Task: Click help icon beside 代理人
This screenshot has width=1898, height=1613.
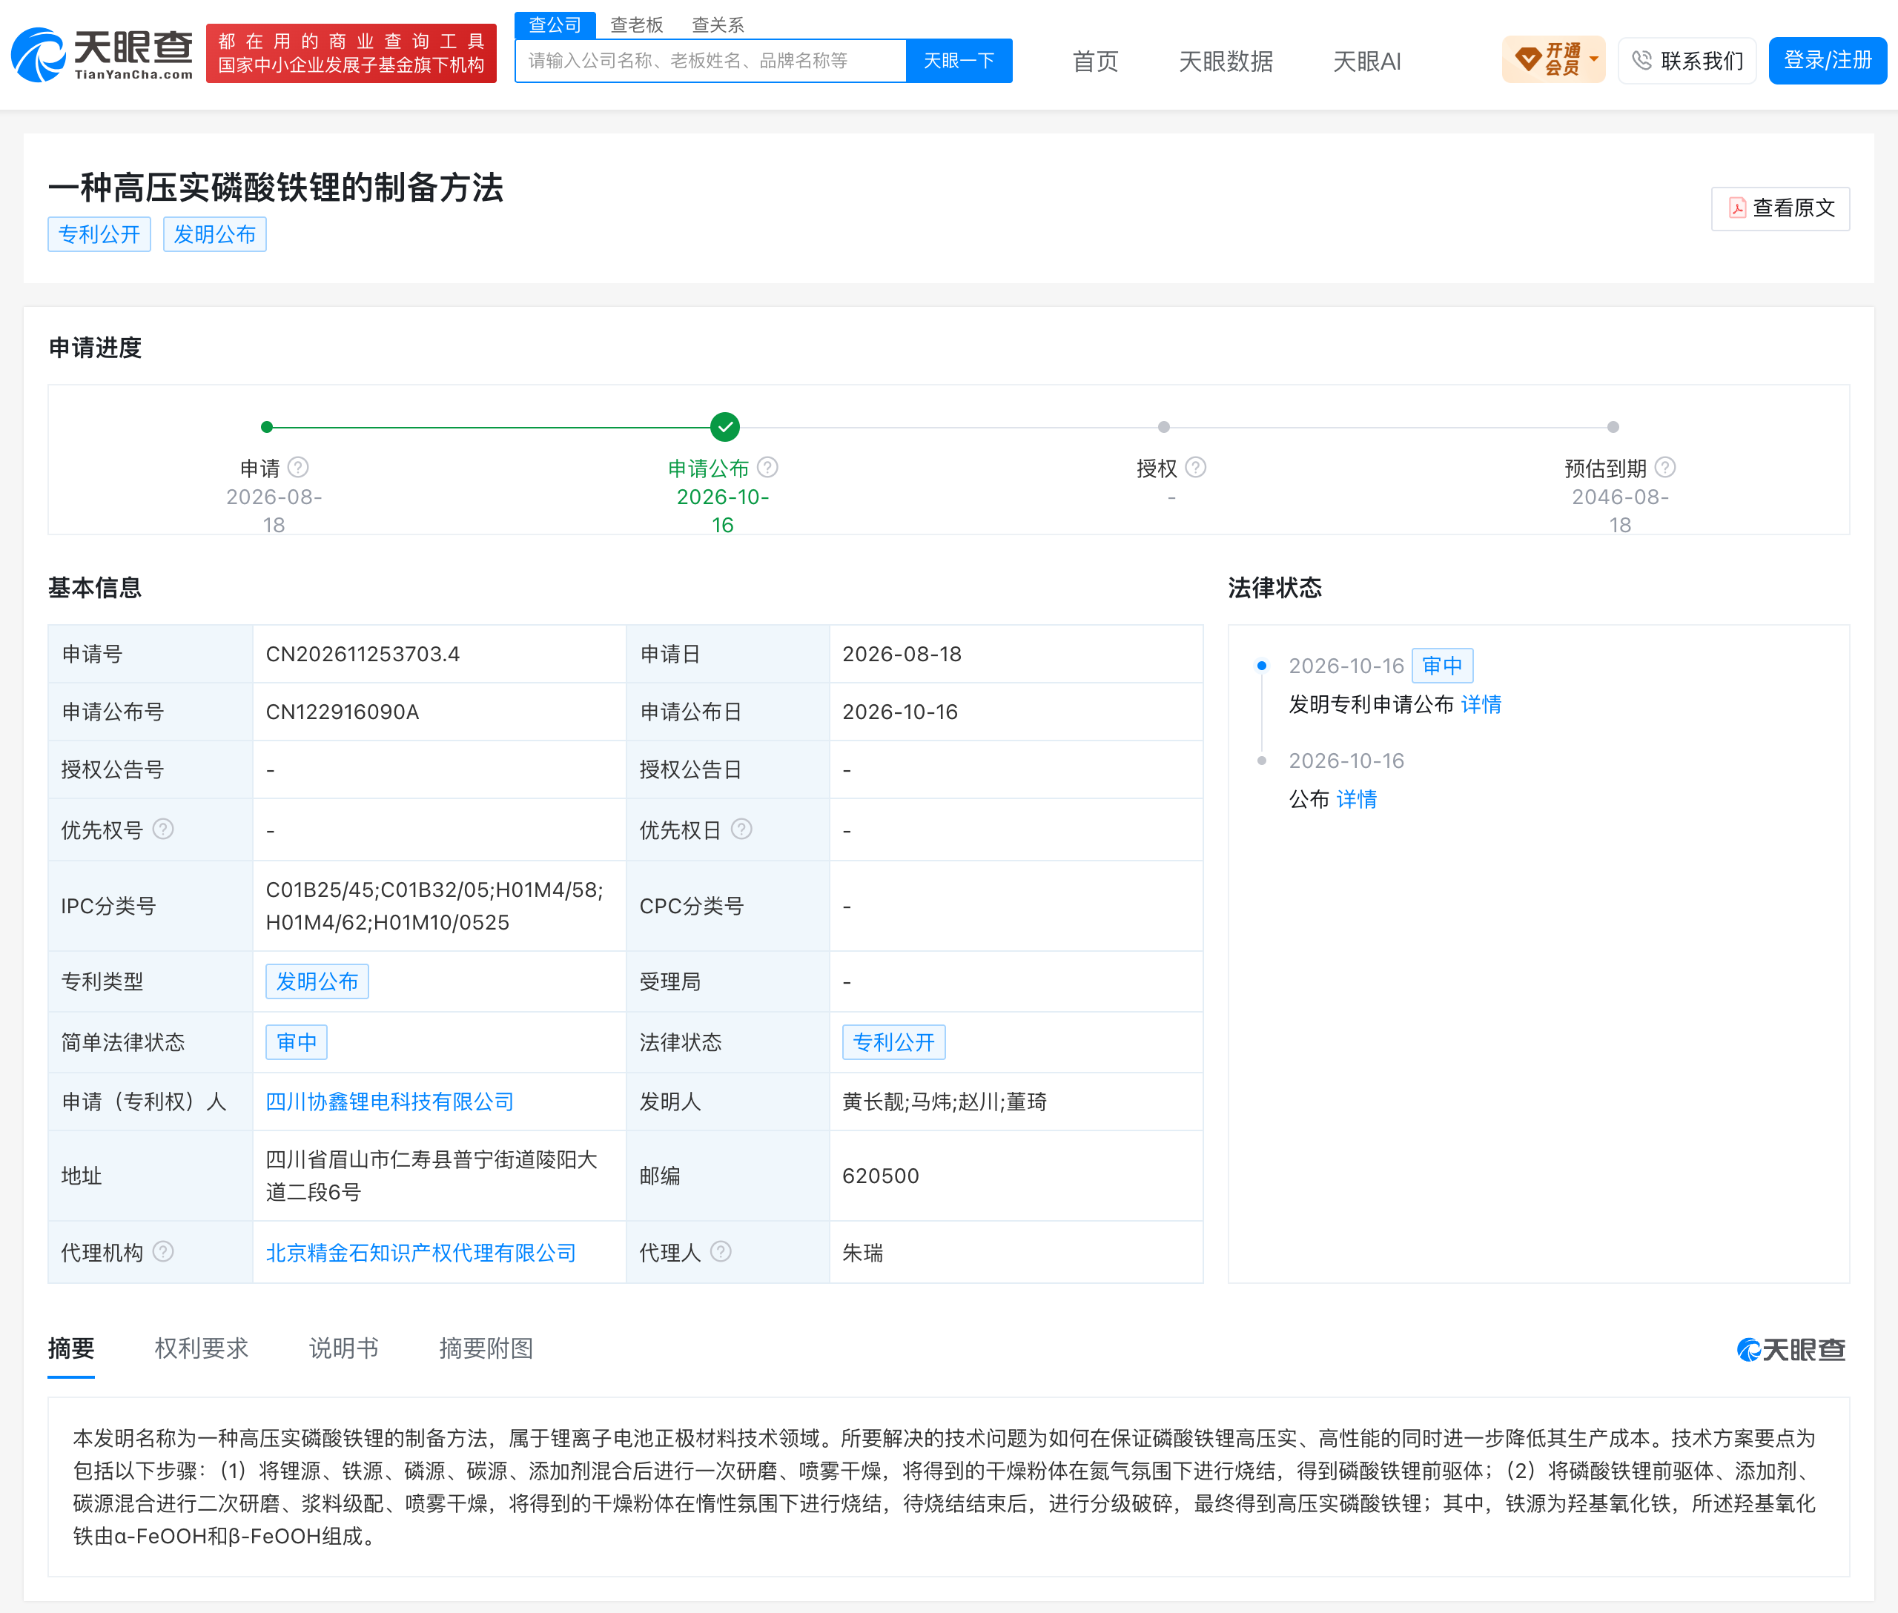Action: pos(721,1252)
